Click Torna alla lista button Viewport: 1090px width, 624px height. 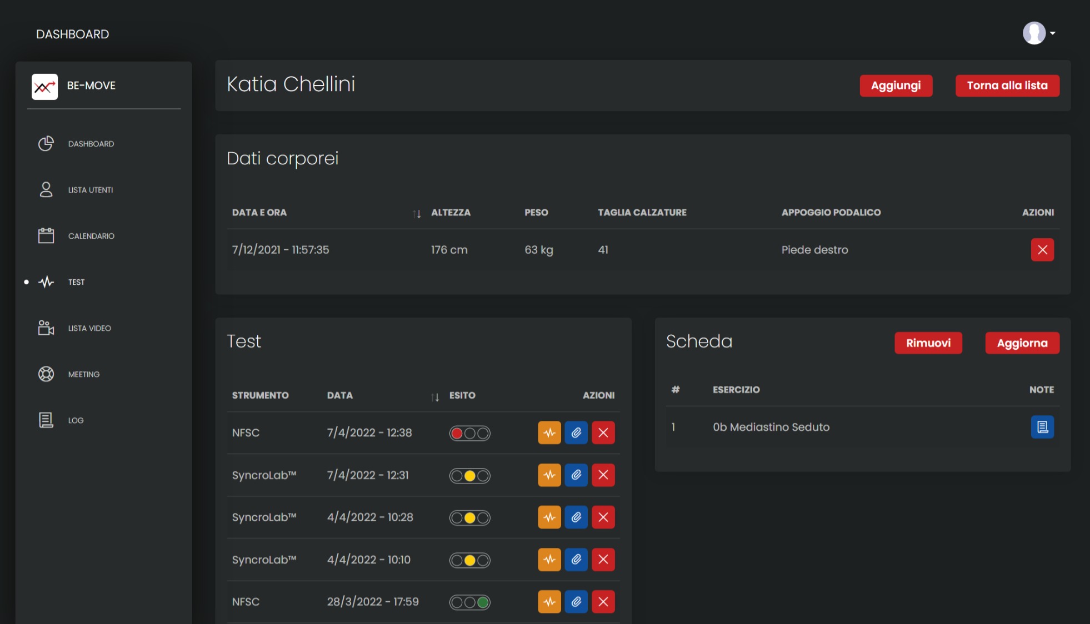point(1007,85)
